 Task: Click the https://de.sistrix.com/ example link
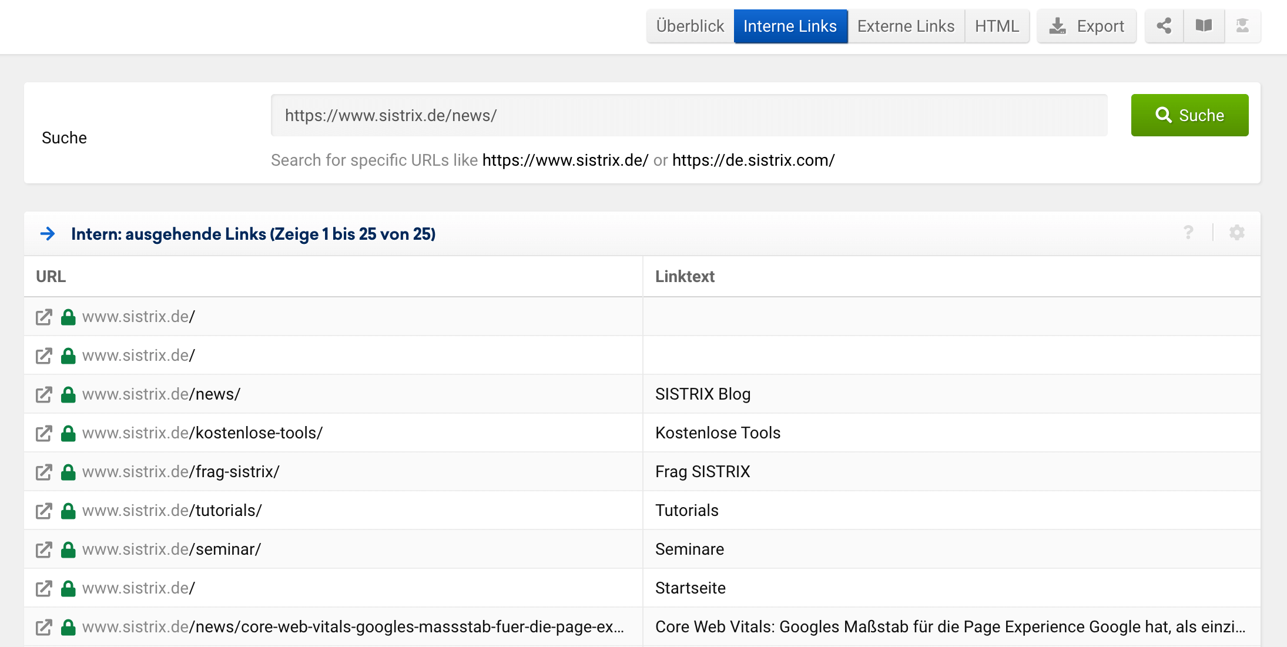pyautogui.click(x=753, y=160)
